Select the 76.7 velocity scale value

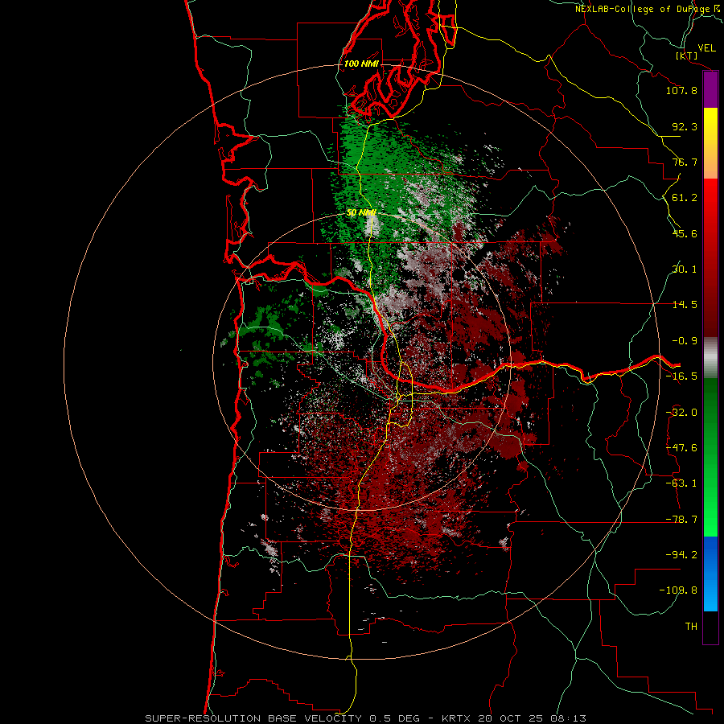point(685,162)
